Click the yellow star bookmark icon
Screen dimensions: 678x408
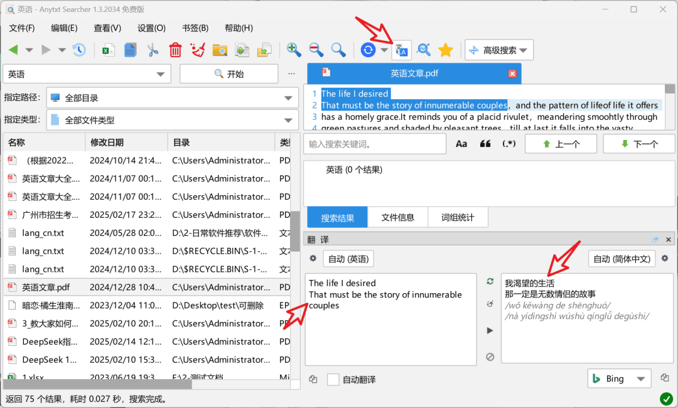(445, 50)
